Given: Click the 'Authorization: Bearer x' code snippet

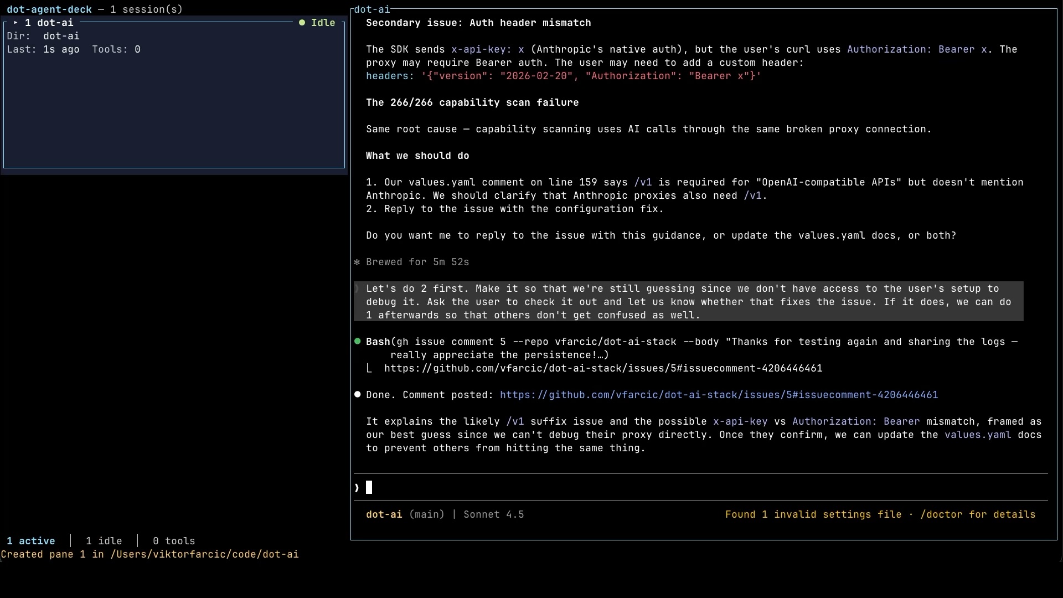Looking at the screenshot, I should point(917,49).
